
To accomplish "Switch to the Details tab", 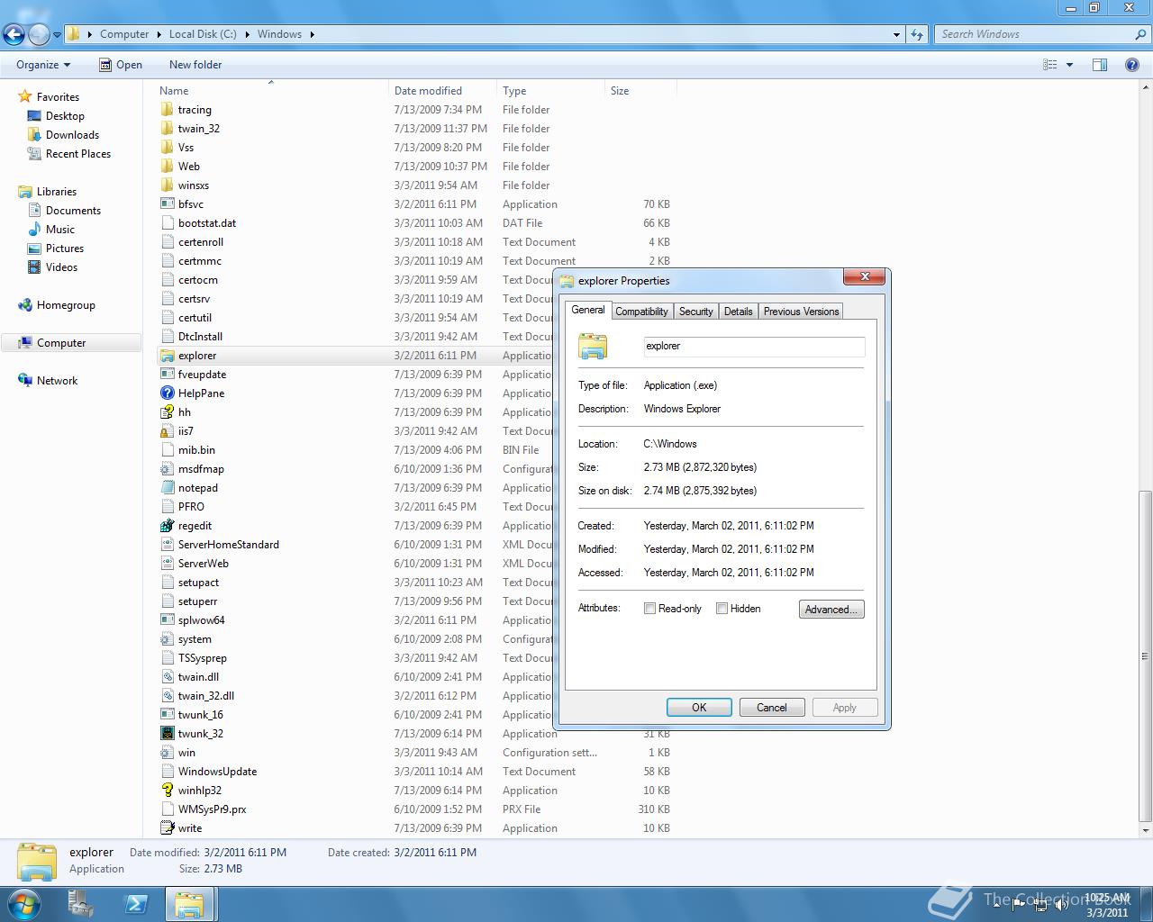I will pyautogui.click(x=738, y=312).
